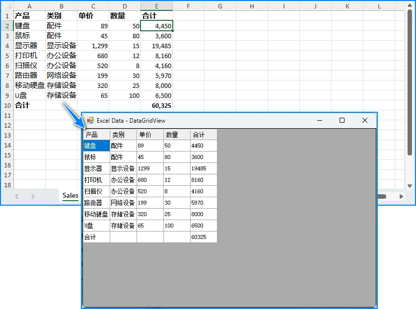This screenshot has width=416, height=309.
Task: Click Excel cell with 19,485
Action: (x=156, y=46)
